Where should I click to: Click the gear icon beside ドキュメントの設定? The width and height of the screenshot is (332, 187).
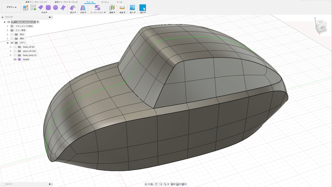[12, 26]
